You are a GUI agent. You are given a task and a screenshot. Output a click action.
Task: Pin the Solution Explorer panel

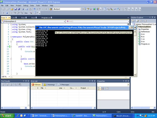tap(152, 18)
